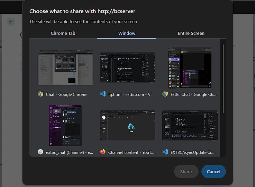Click the 'ExtBc Chat - Google Ch...' label

(193, 95)
